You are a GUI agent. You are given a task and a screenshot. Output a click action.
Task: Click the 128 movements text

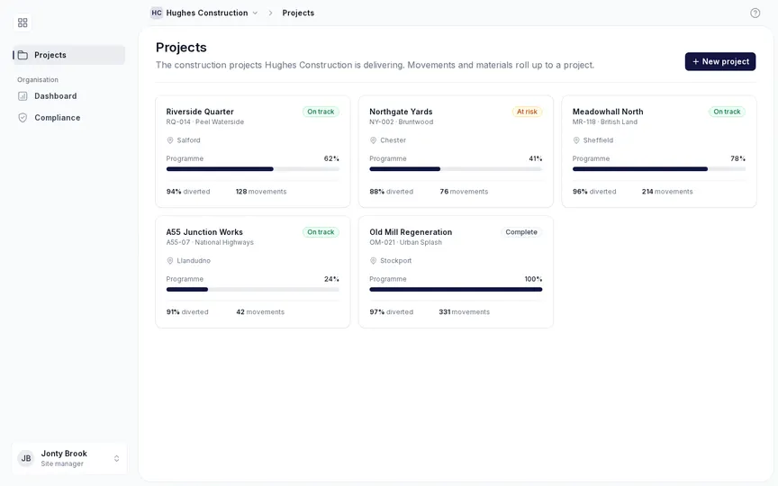pos(261,192)
